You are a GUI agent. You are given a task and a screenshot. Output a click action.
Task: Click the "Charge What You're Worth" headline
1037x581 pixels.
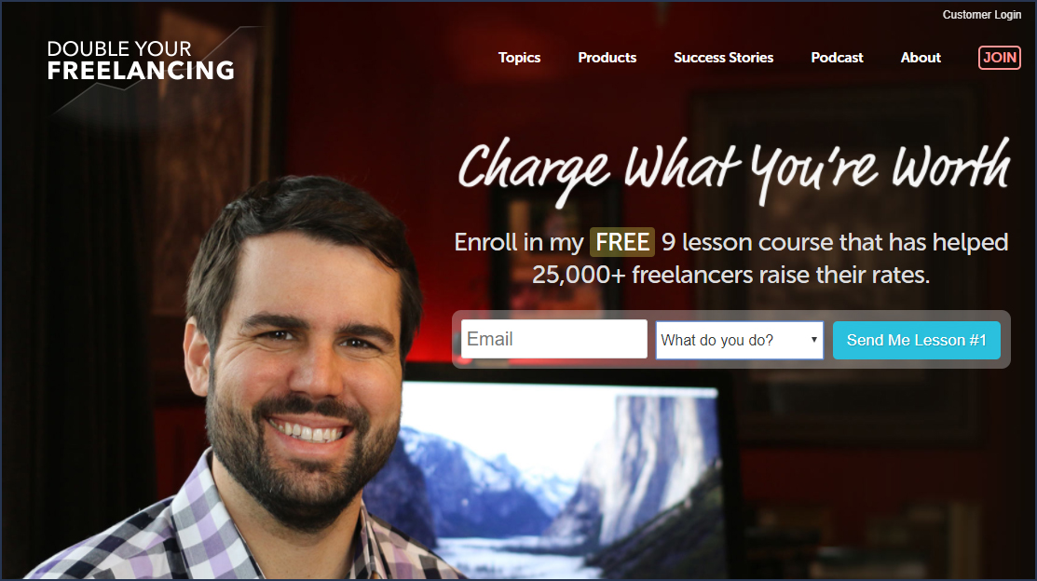(x=734, y=169)
